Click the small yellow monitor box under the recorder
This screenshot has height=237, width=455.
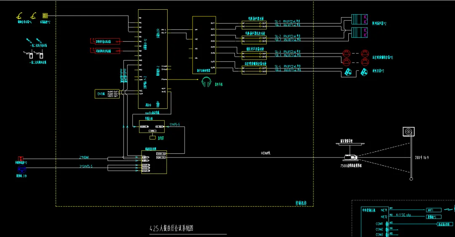point(153,138)
